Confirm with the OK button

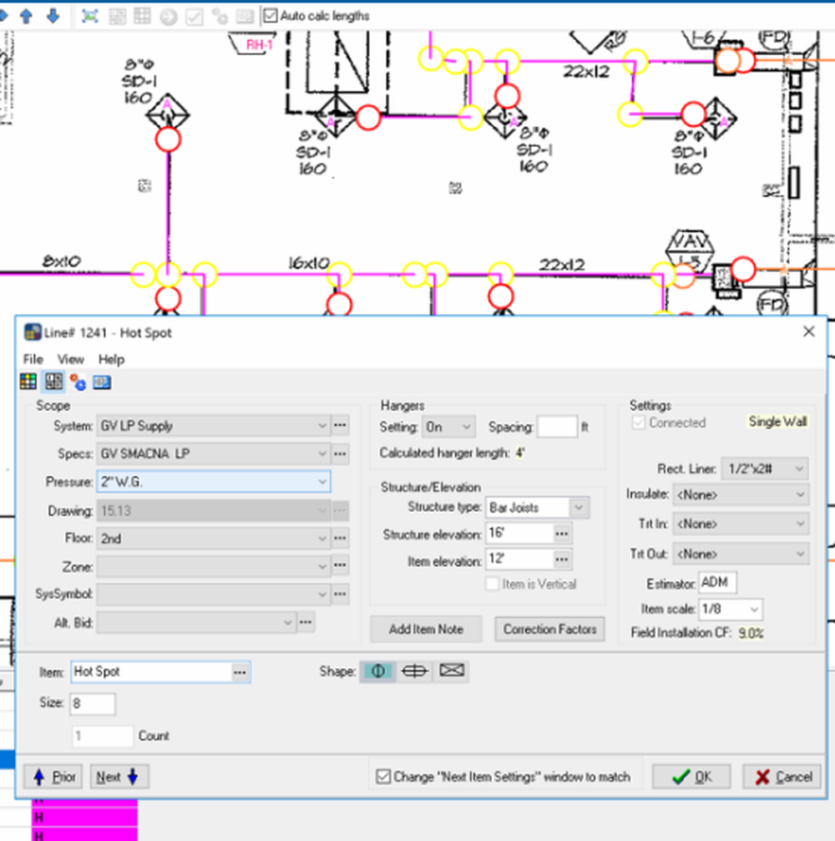691,777
